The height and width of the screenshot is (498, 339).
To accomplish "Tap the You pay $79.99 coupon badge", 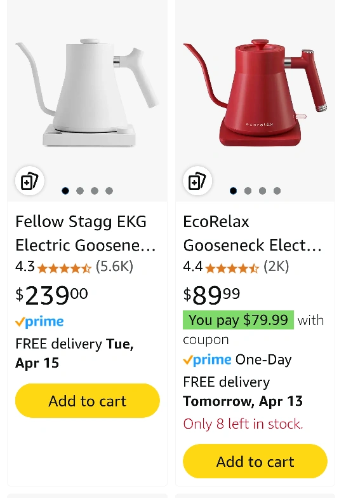I will tap(238, 320).
